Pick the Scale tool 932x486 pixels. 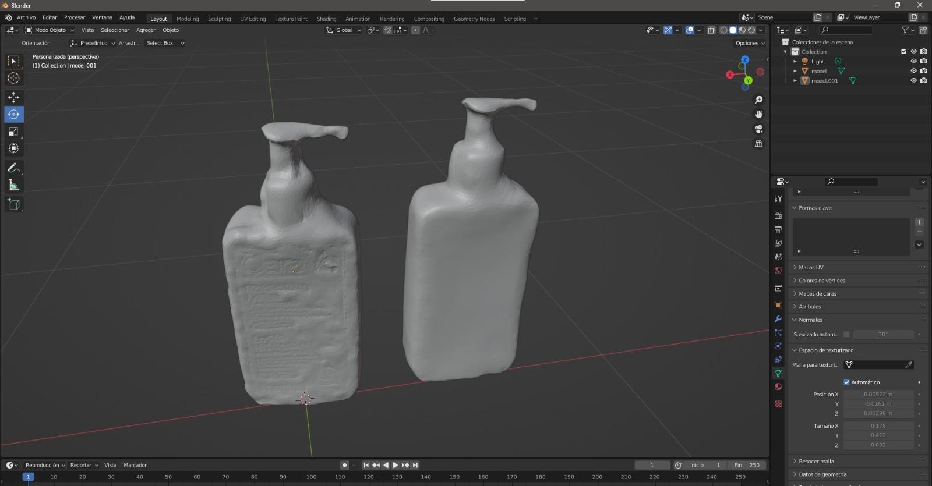pyautogui.click(x=13, y=132)
